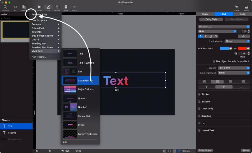Open the Bible toolbar icon
Screen dimensions: 252x153
click(66, 8)
